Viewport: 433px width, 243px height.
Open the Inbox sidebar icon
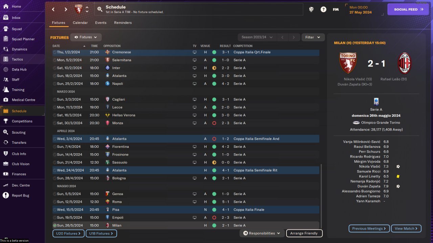click(x=6, y=18)
